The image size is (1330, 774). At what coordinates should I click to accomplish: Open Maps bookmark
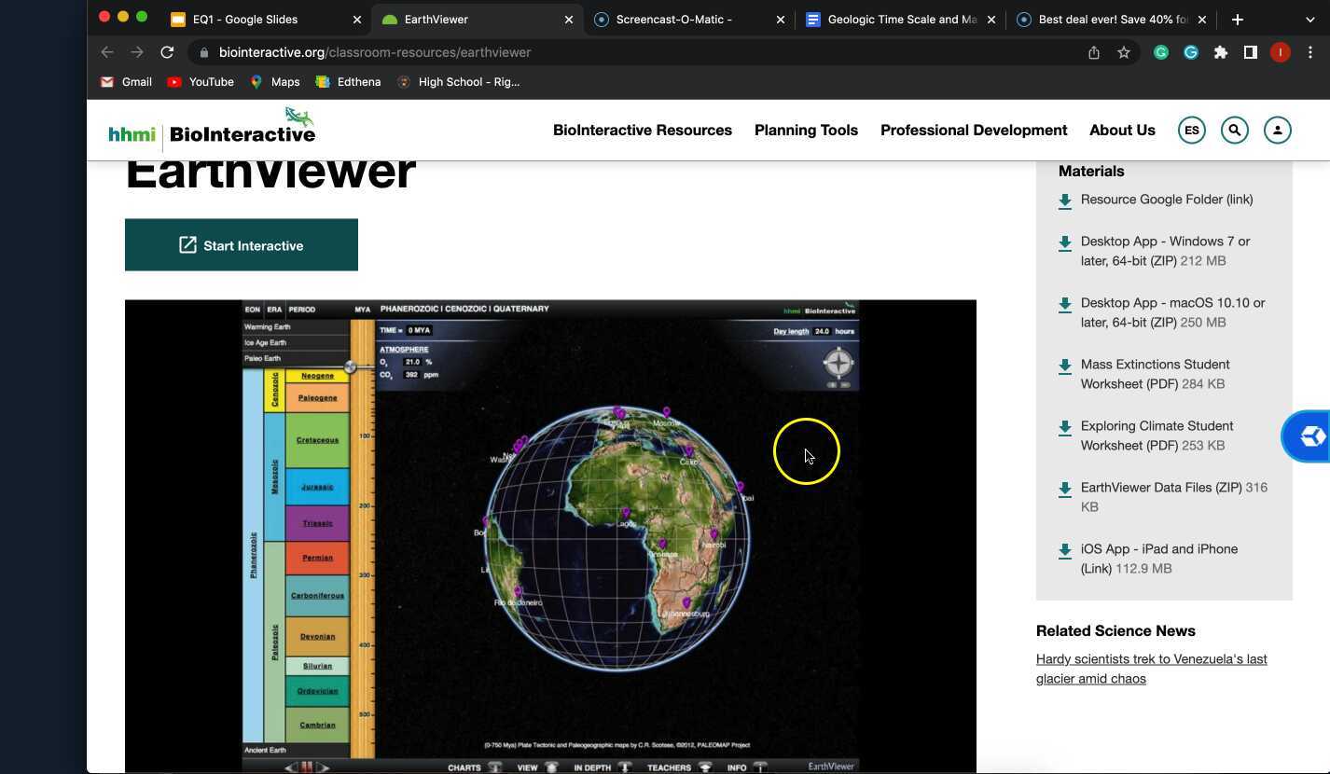click(275, 82)
